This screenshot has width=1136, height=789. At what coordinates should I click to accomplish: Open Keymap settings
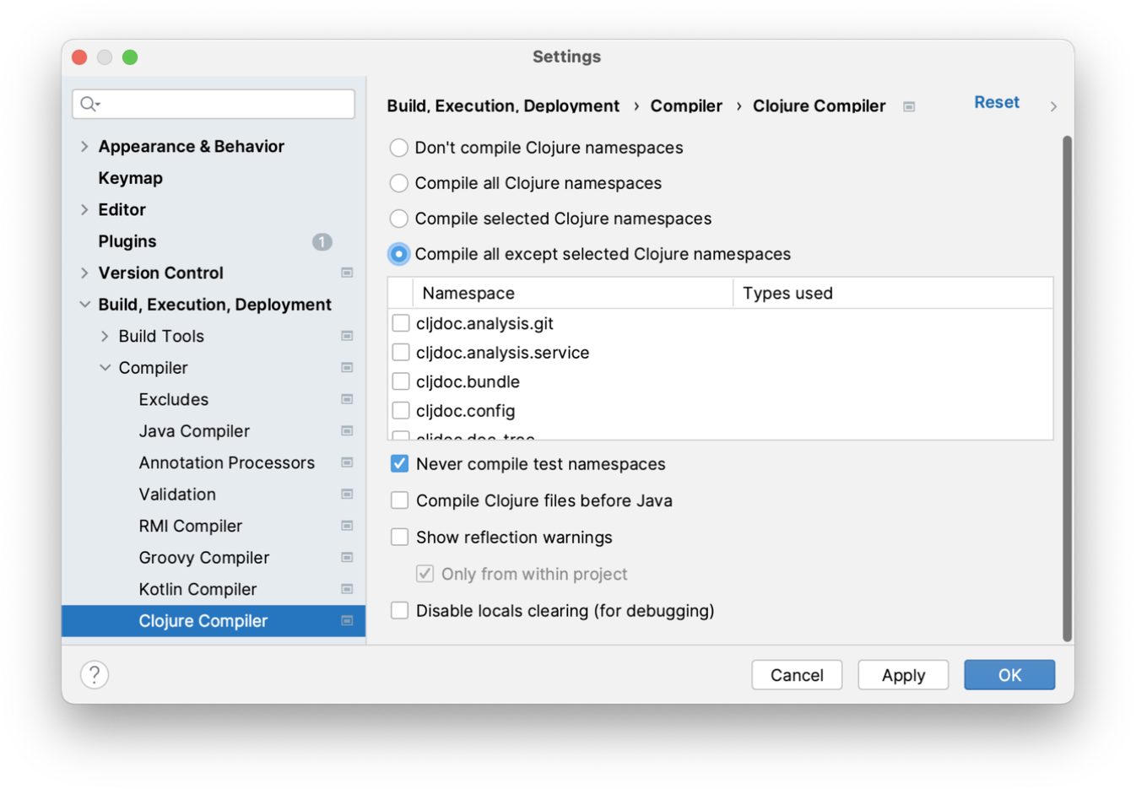pos(130,178)
